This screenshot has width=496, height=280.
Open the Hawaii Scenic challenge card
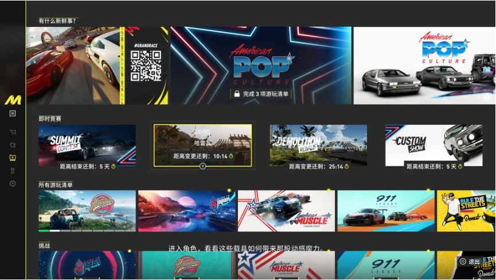[186, 265]
